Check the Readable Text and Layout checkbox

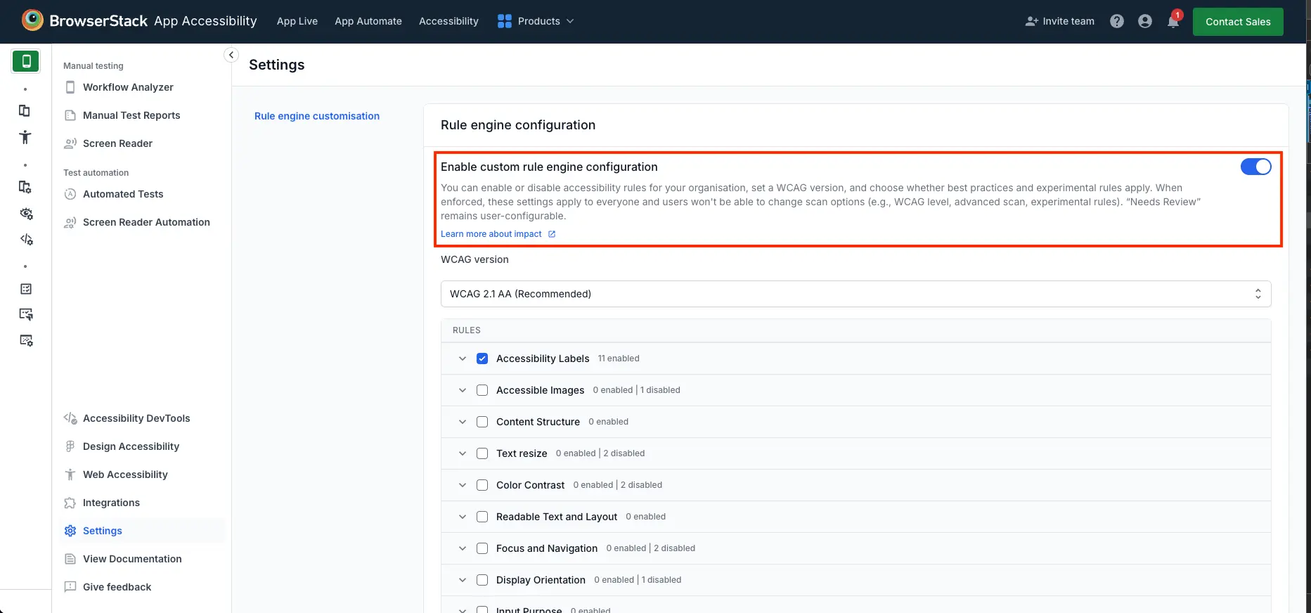click(x=482, y=517)
